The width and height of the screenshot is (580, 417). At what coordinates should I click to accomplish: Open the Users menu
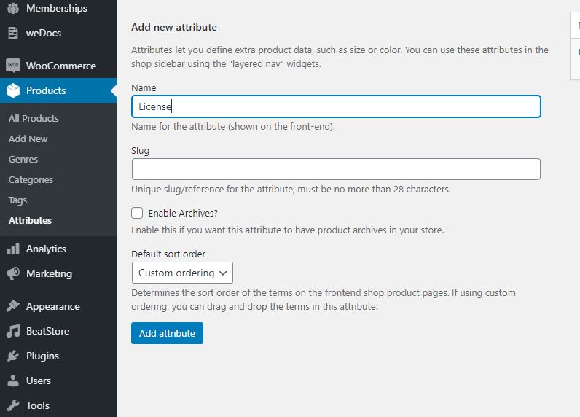point(58,381)
